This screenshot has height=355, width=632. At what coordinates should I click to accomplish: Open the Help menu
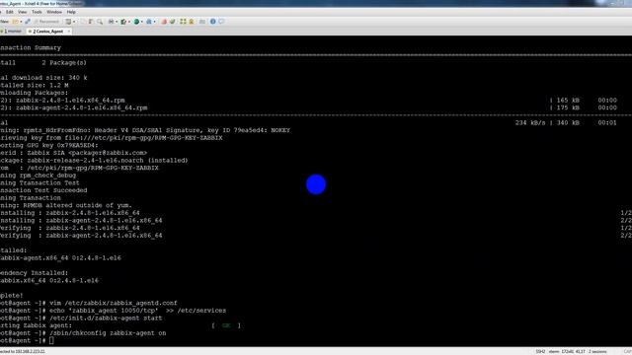tap(71, 12)
